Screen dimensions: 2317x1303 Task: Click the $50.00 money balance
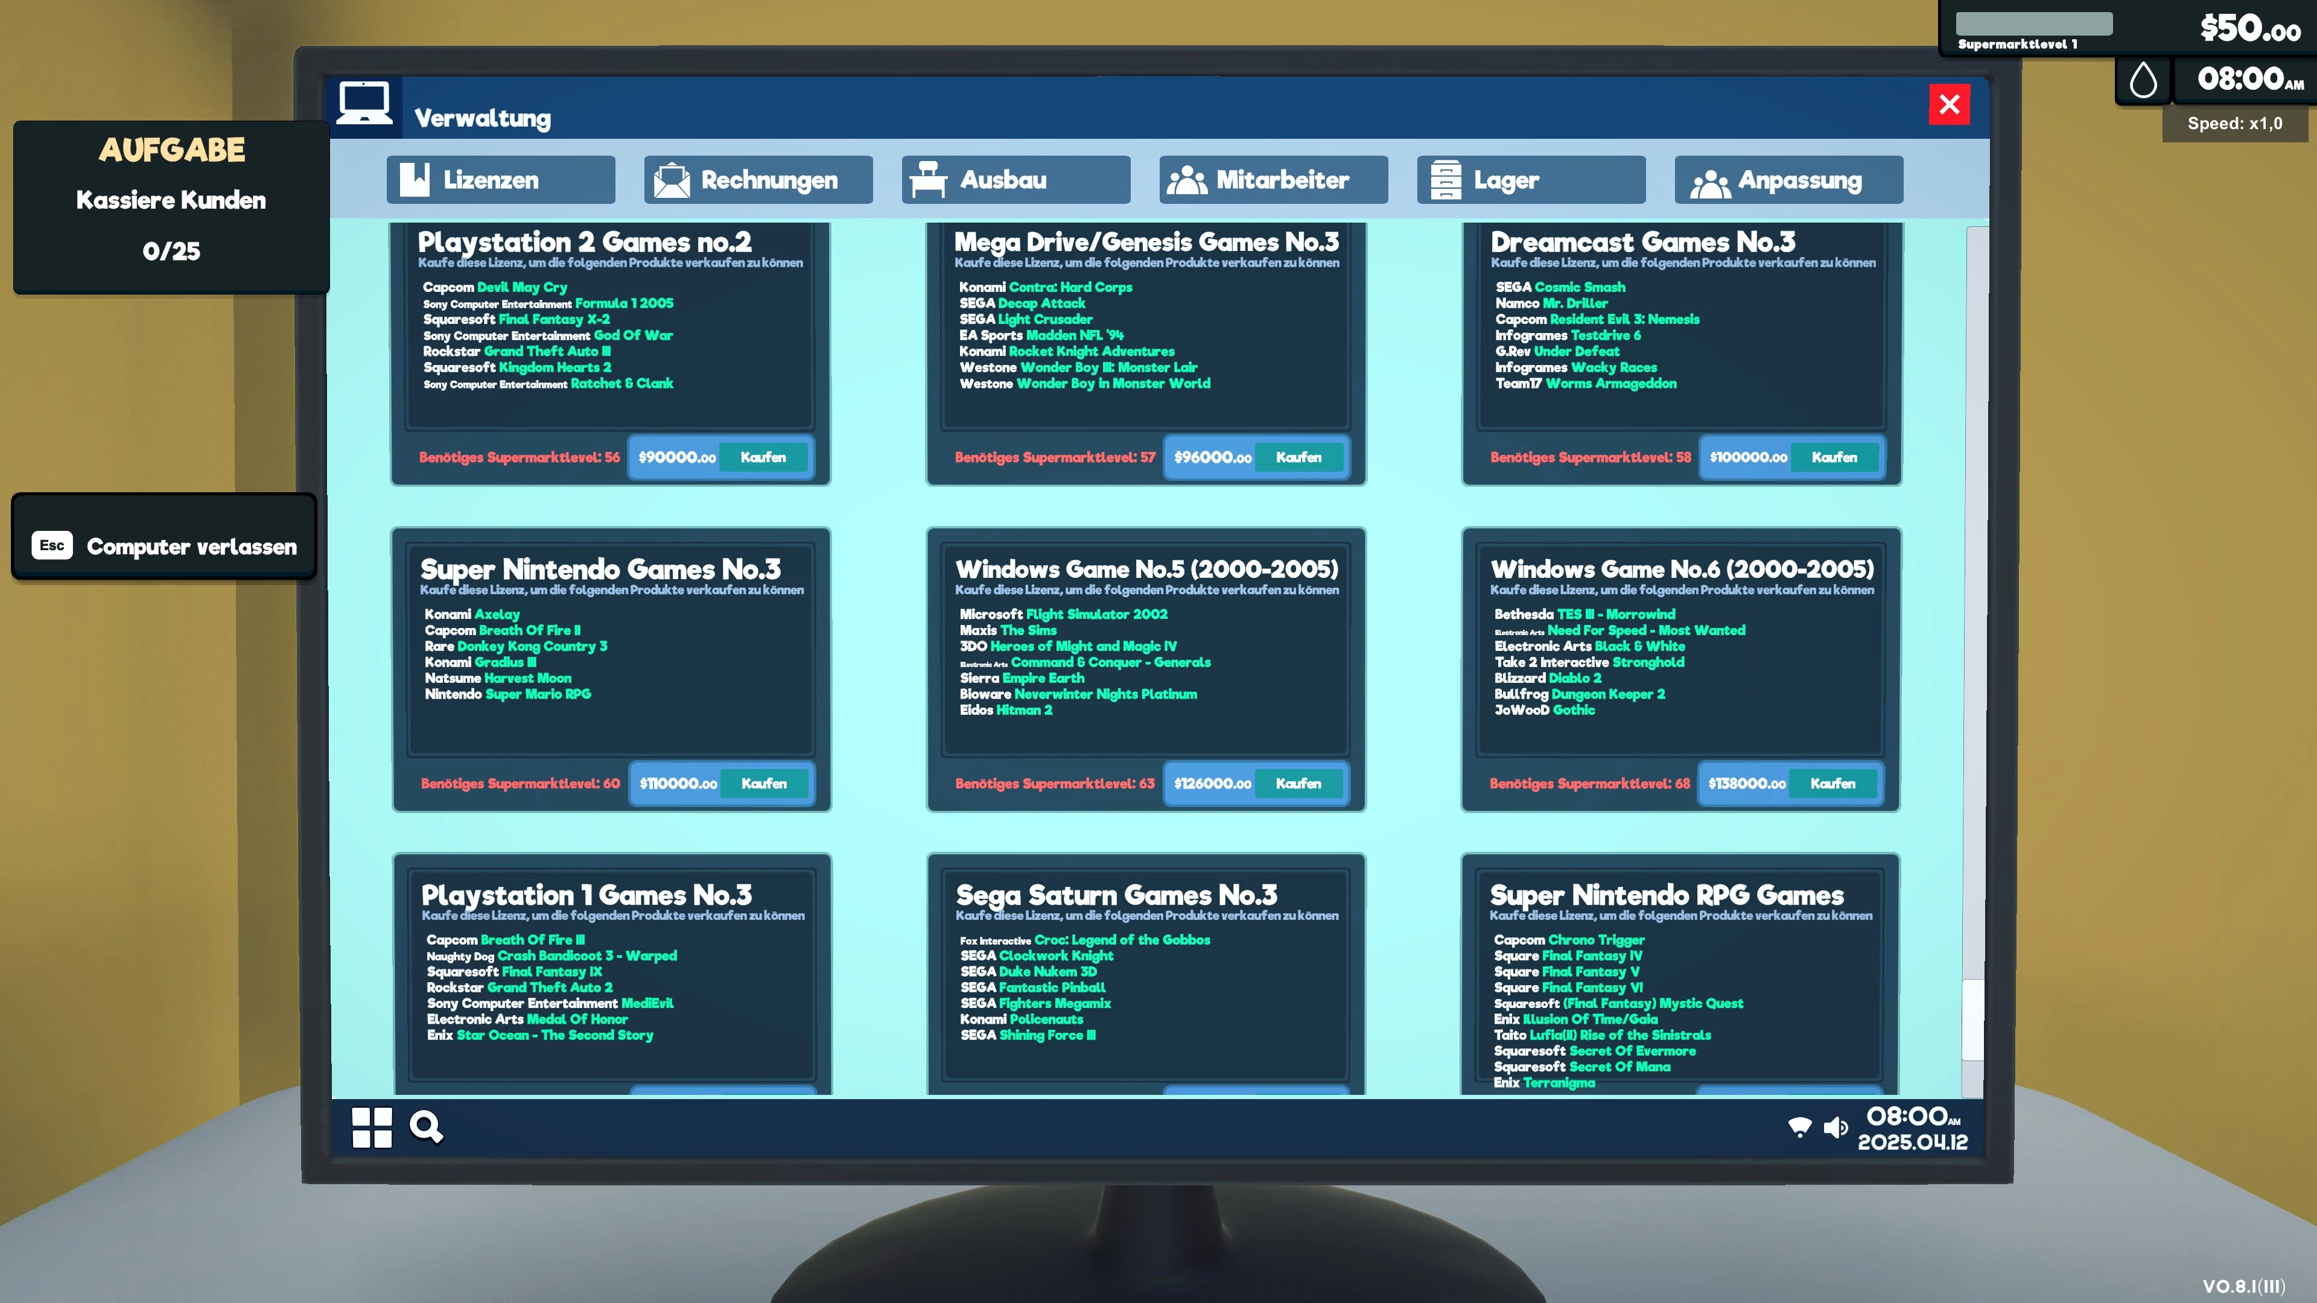[x=2249, y=28]
